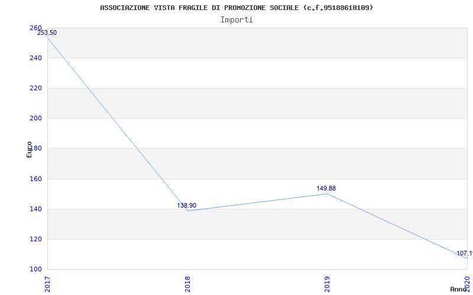
Task: Click the 138.90 data point label
Action: click(187, 206)
